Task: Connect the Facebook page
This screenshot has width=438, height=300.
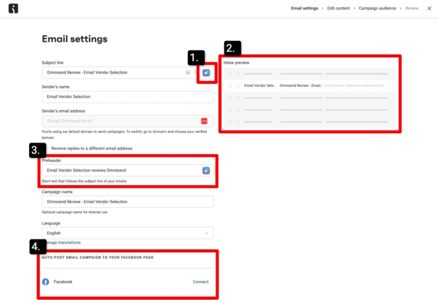Action: pyautogui.click(x=201, y=282)
